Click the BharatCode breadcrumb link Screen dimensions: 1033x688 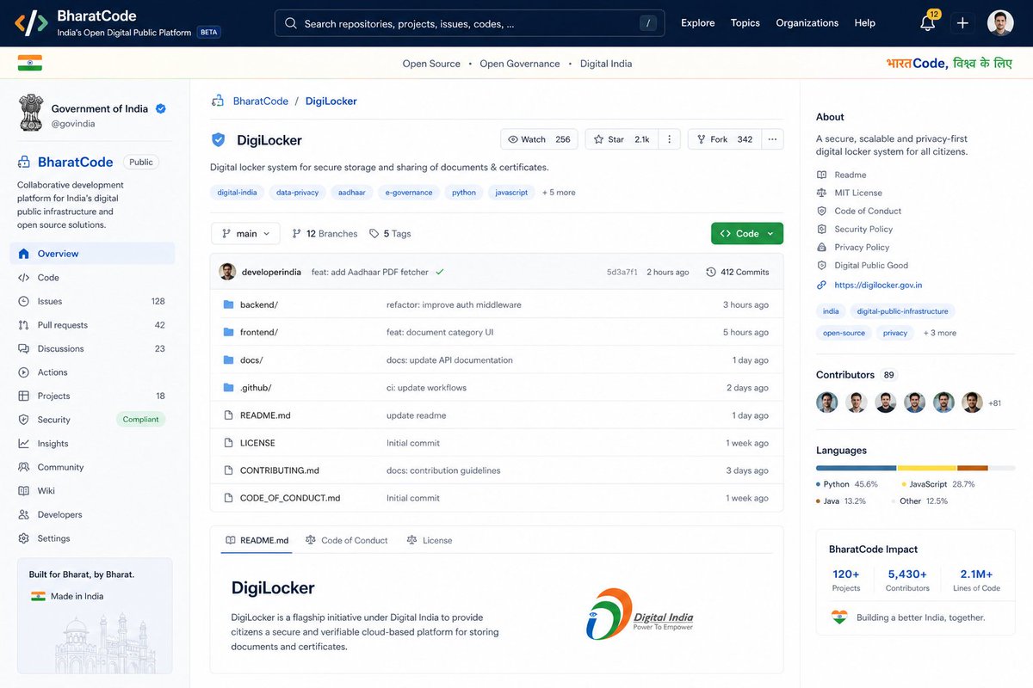[x=261, y=101]
